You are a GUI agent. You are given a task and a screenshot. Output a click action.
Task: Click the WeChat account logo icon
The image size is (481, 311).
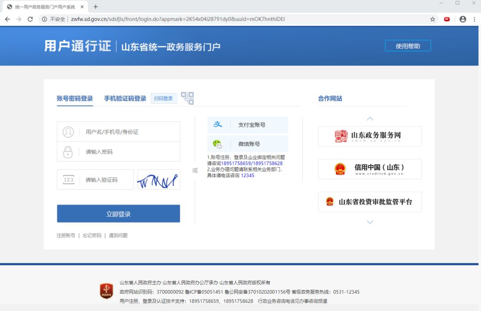click(x=217, y=144)
